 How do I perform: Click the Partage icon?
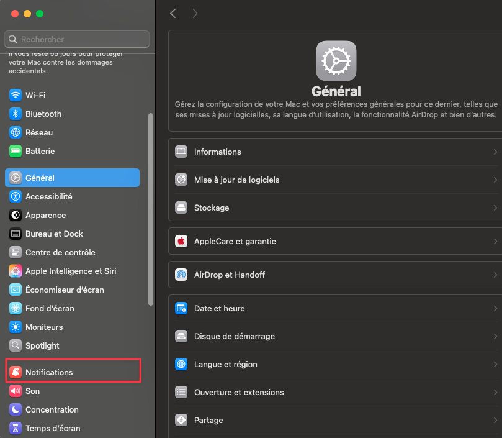click(x=181, y=420)
